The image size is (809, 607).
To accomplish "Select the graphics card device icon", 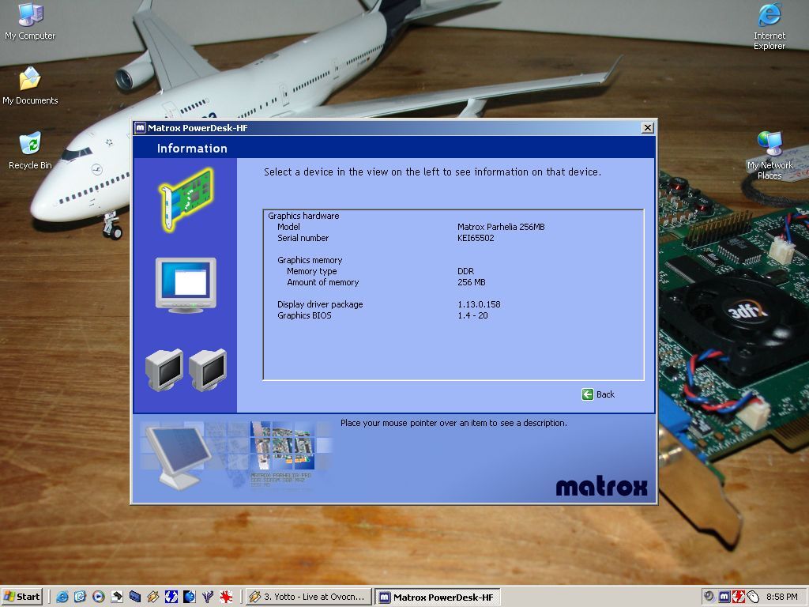I will pyautogui.click(x=186, y=199).
